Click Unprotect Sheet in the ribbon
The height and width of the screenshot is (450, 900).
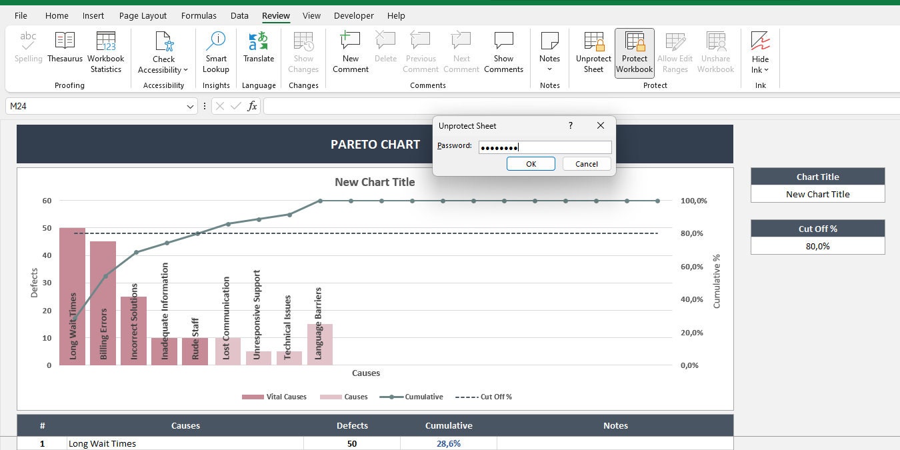tap(593, 52)
